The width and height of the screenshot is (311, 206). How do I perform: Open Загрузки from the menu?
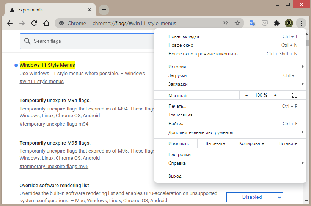pyautogui.click(x=230, y=75)
